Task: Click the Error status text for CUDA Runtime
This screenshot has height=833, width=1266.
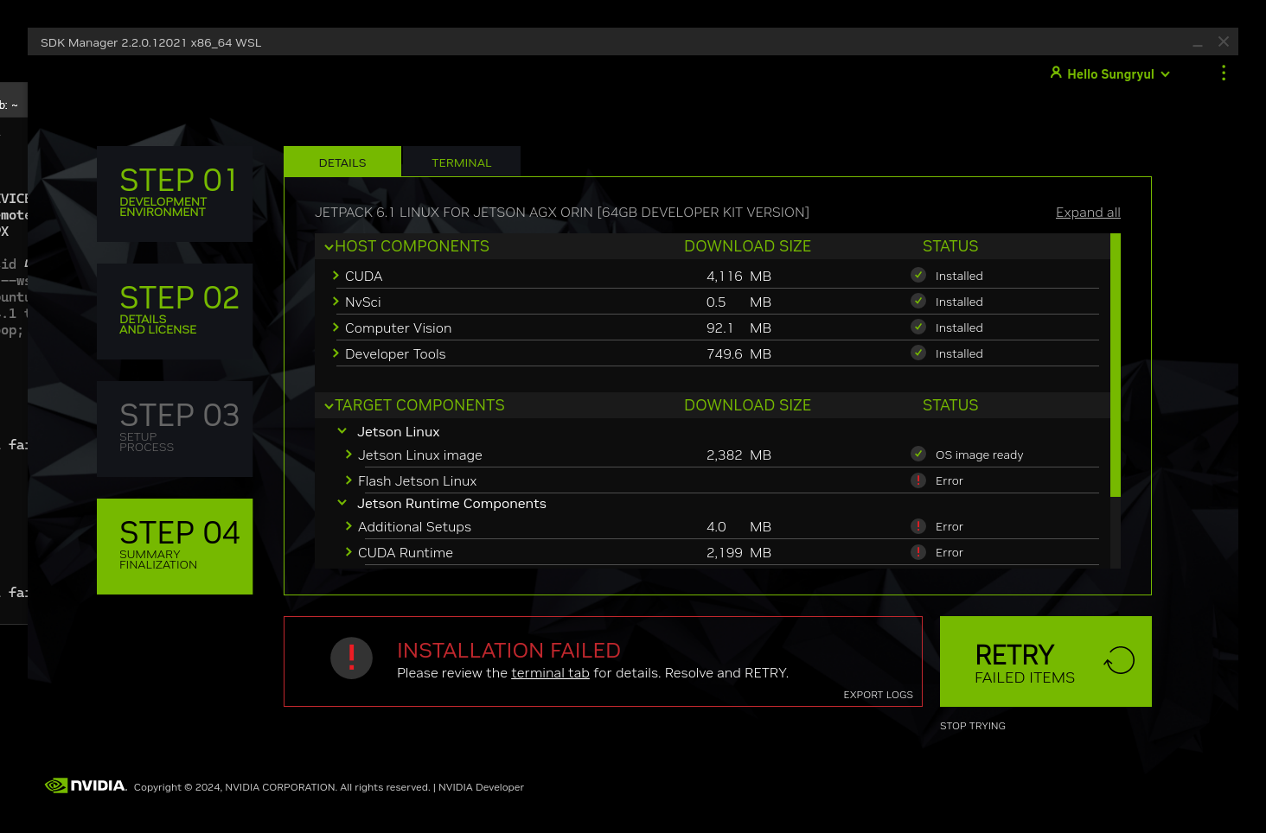Action: (949, 553)
